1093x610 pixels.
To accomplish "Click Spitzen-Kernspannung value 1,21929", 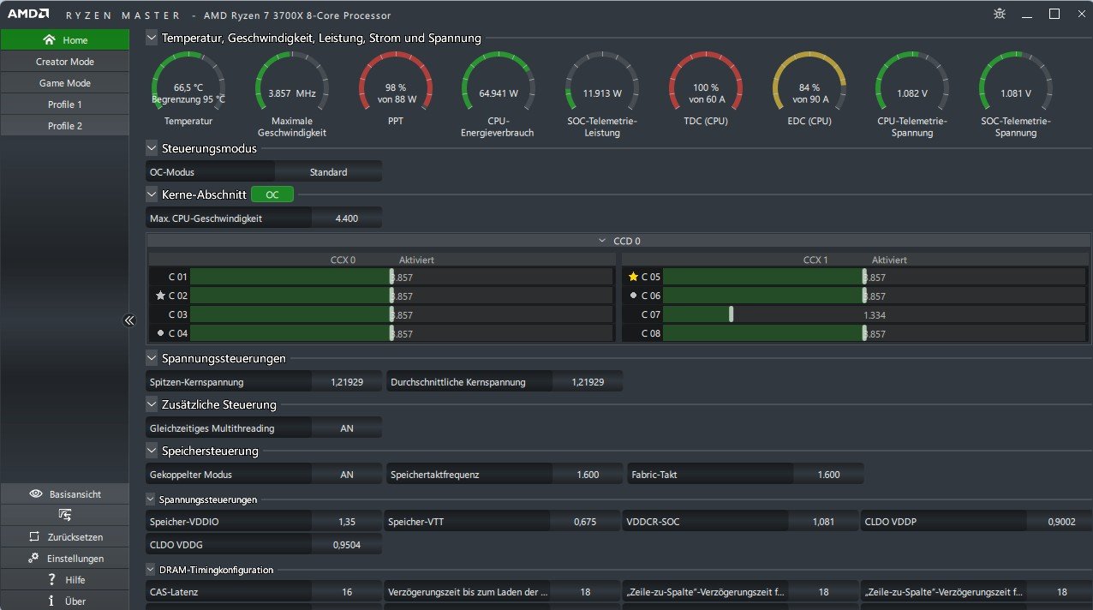I will [347, 382].
